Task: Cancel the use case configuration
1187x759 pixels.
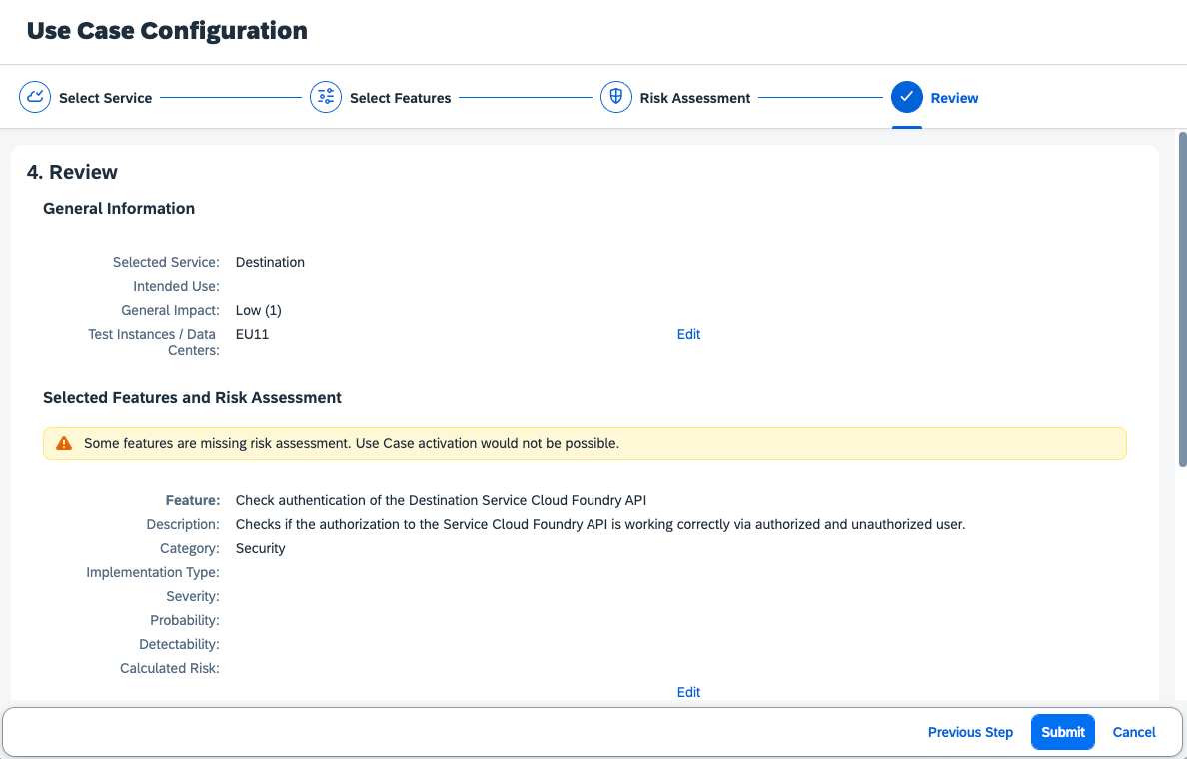Action: pyautogui.click(x=1134, y=731)
